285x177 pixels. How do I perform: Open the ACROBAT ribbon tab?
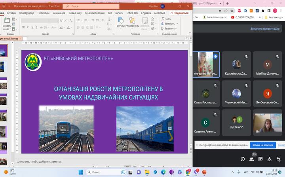160,13
